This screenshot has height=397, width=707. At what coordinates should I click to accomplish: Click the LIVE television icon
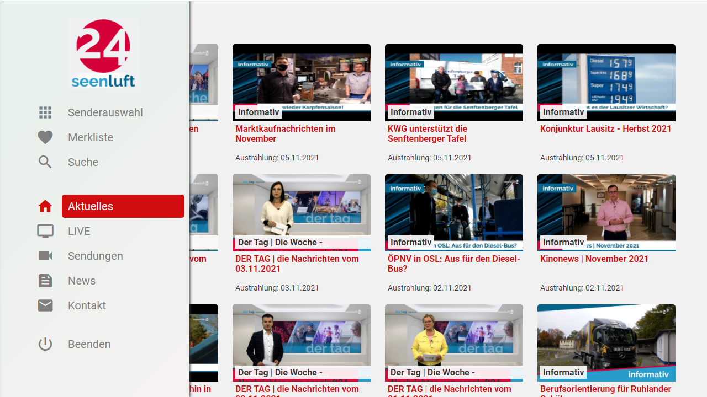tap(45, 231)
